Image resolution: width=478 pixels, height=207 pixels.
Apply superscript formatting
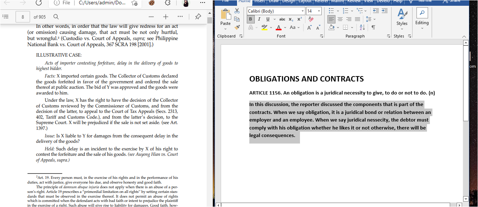[x=300, y=19]
